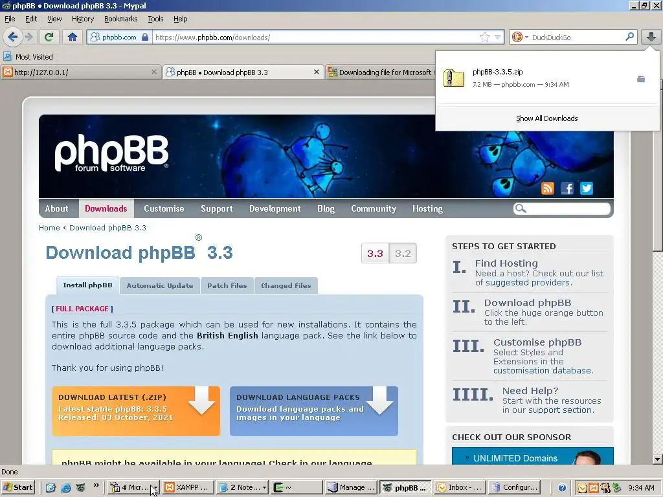Switch to the Changed Files tab
This screenshot has height=497, width=663.
click(286, 285)
